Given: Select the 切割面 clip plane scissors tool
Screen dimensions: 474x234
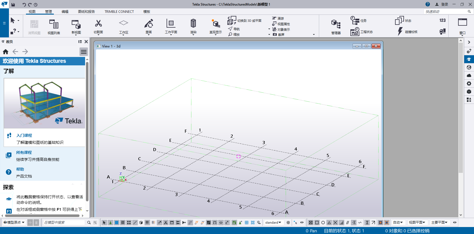Looking at the screenshot, I should (98, 27).
